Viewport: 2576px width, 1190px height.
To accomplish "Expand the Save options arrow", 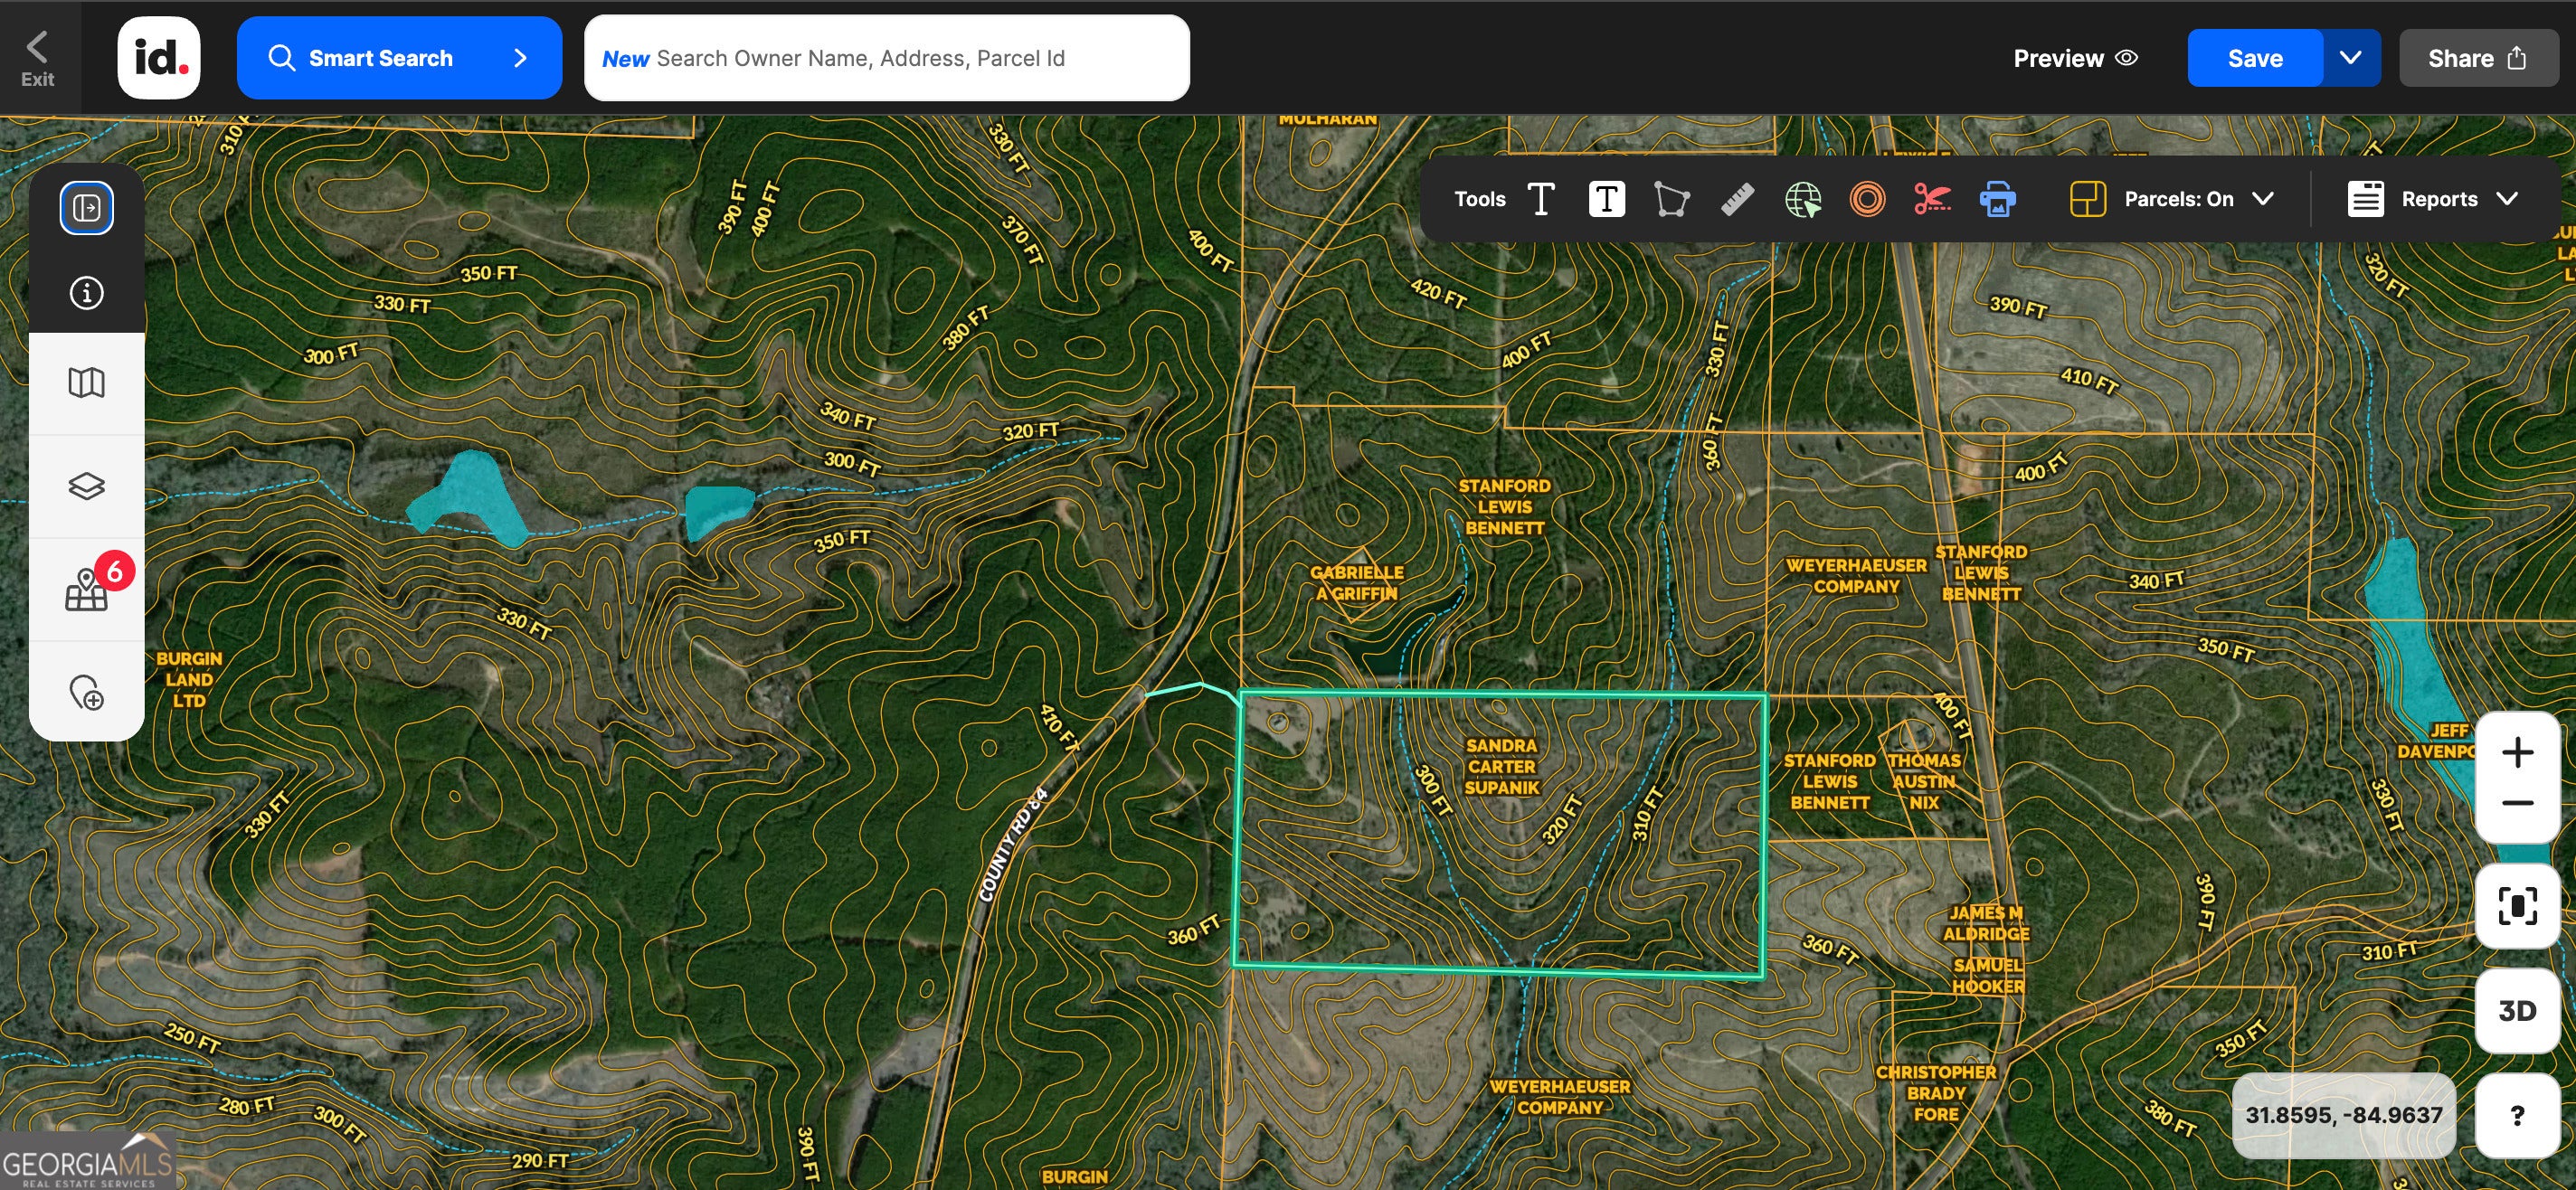I will coord(2350,58).
